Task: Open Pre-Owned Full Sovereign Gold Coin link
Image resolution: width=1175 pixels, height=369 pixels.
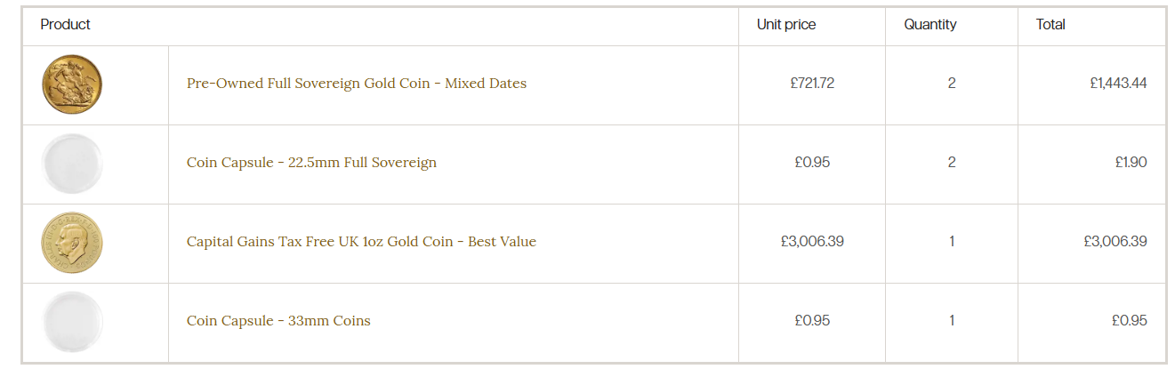Action: [356, 84]
